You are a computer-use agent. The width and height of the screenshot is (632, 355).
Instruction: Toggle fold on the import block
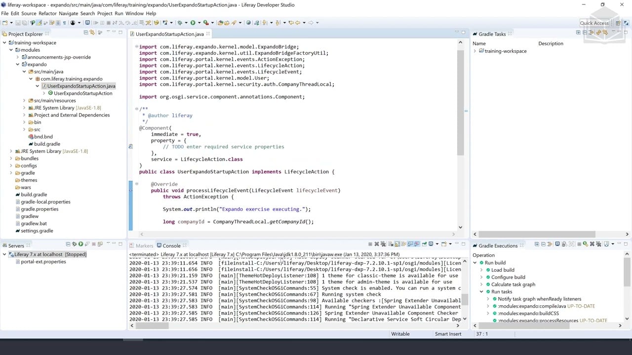coord(136,47)
